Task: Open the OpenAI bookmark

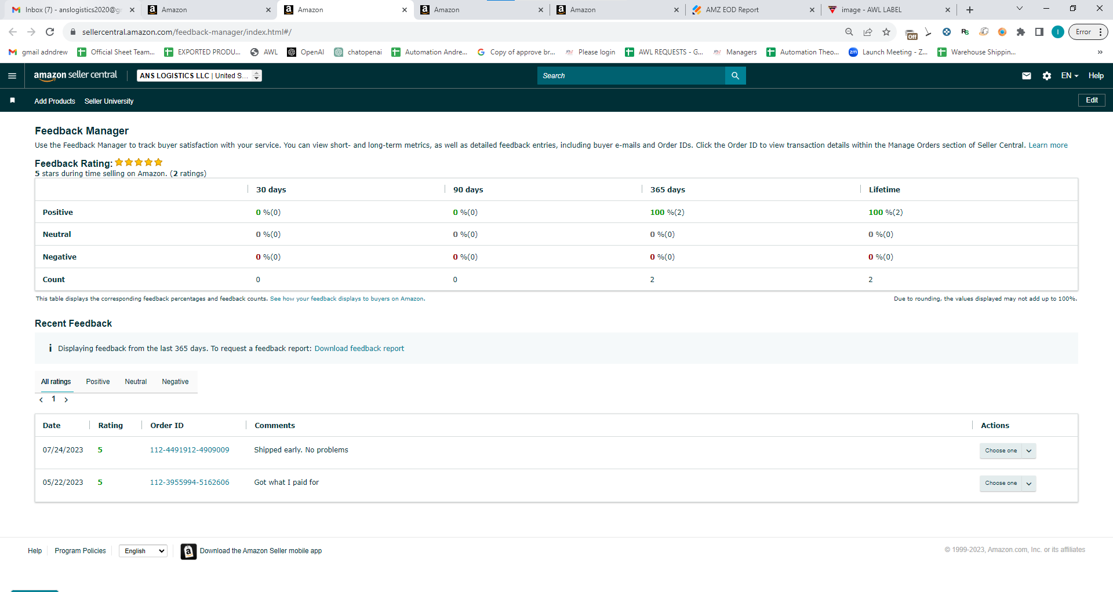Action: tap(305, 52)
